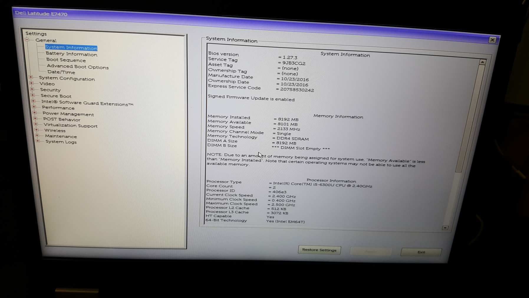
Task: Click the System Information scrollbar thumb
Action: click(470, 118)
